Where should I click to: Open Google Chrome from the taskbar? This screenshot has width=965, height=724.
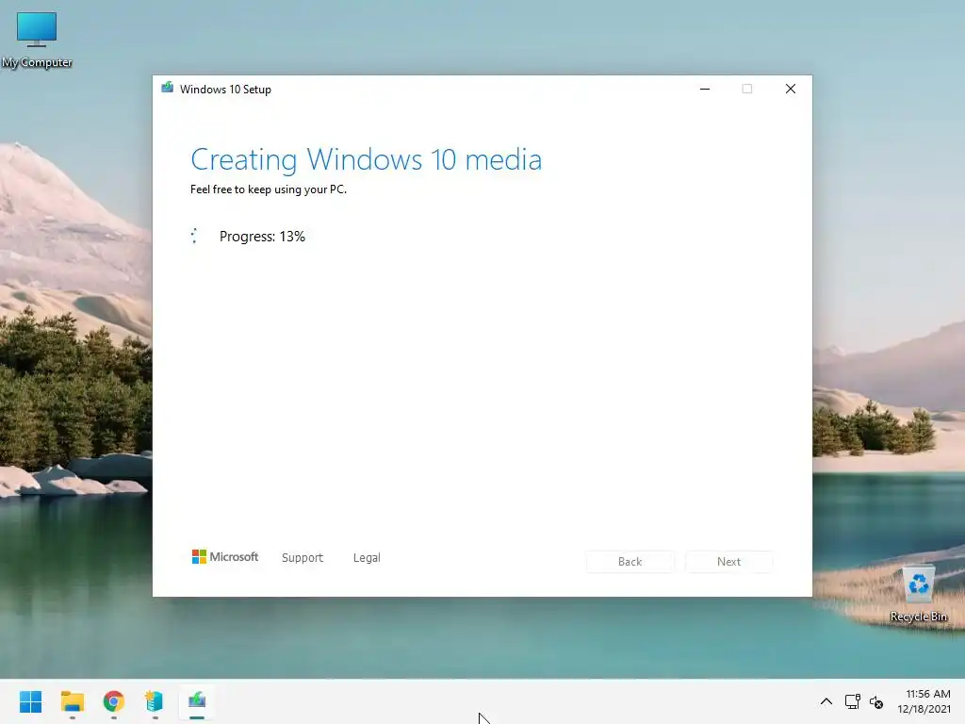[x=114, y=701]
